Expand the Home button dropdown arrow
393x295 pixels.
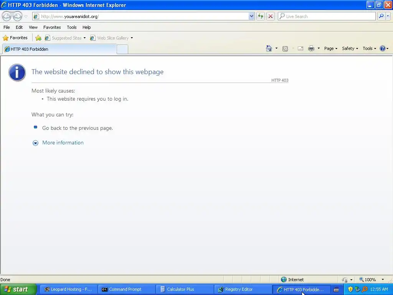pos(276,48)
